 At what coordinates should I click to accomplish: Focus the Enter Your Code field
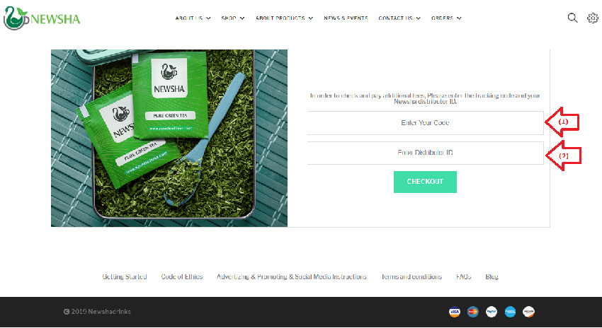click(425, 123)
